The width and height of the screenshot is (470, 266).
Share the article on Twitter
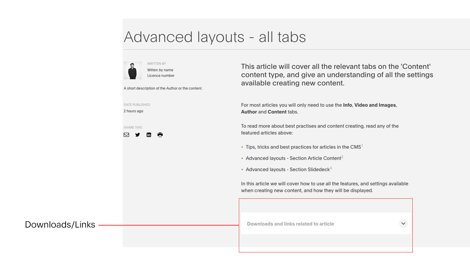[137, 135]
